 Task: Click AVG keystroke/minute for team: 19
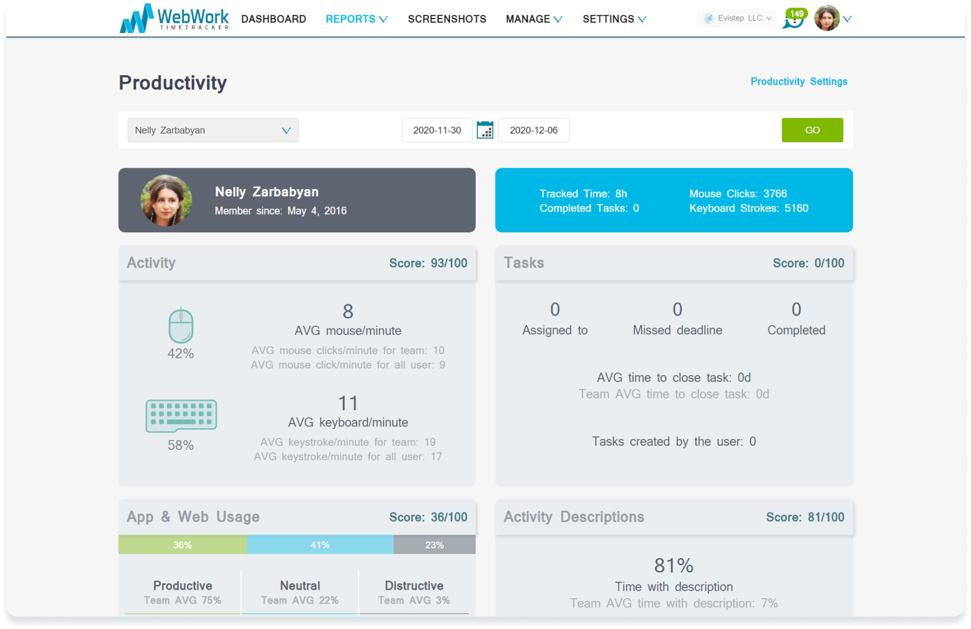348,442
